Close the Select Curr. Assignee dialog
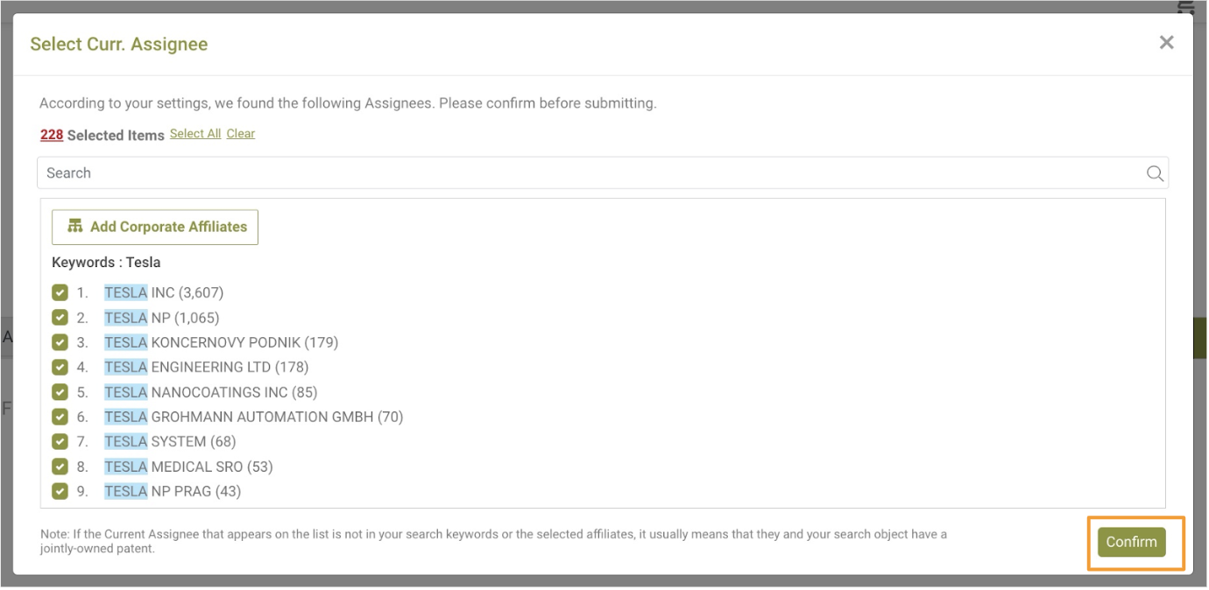Viewport: 1209px width, 590px height. tap(1166, 42)
